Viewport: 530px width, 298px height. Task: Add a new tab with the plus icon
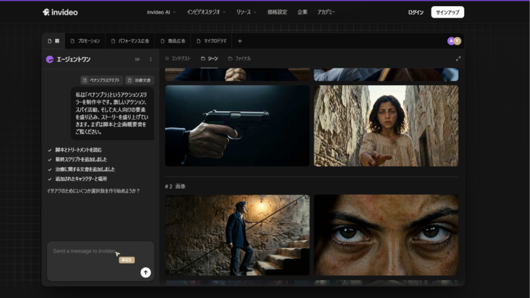240,41
